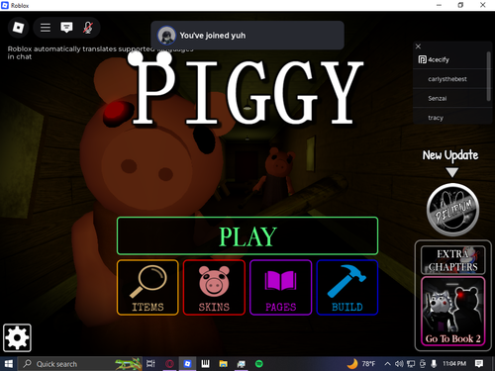495x371 pixels.
Task: Select player Senzai in list
Action: point(449,98)
